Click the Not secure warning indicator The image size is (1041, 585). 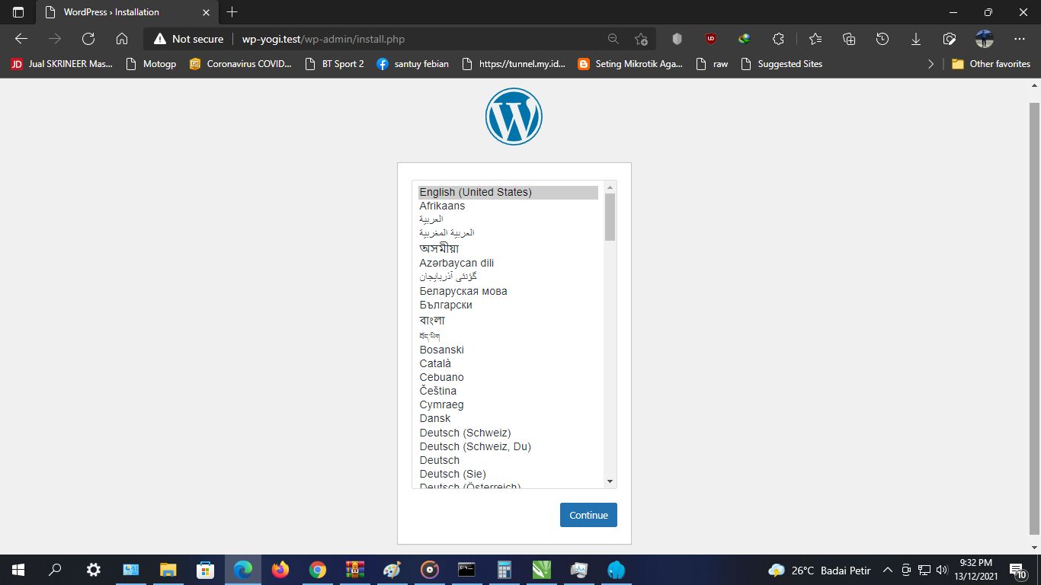pyautogui.click(x=188, y=39)
